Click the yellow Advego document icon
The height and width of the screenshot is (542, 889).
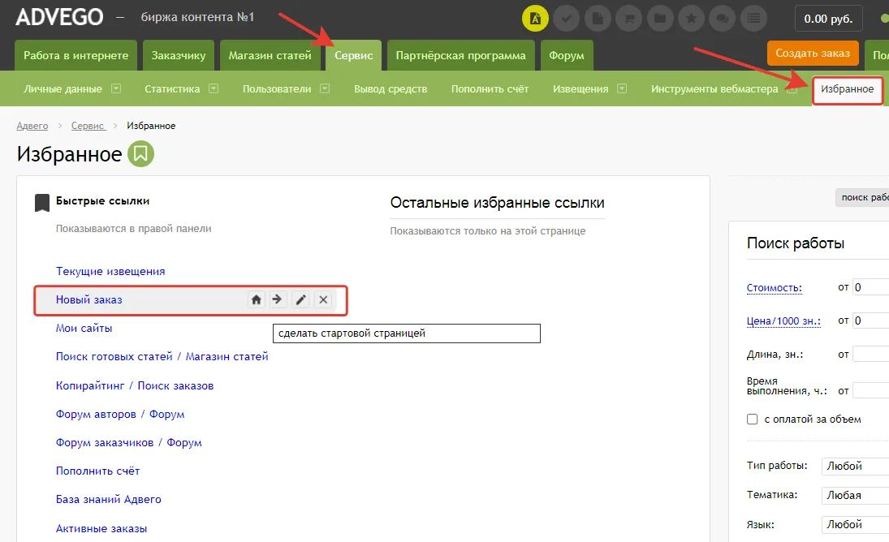[535, 18]
